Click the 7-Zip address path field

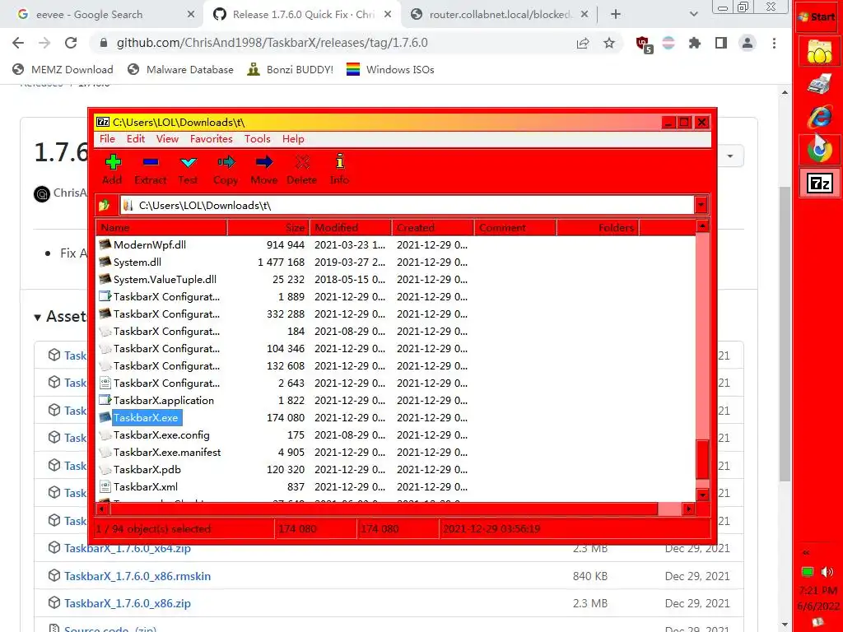click(407, 205)
